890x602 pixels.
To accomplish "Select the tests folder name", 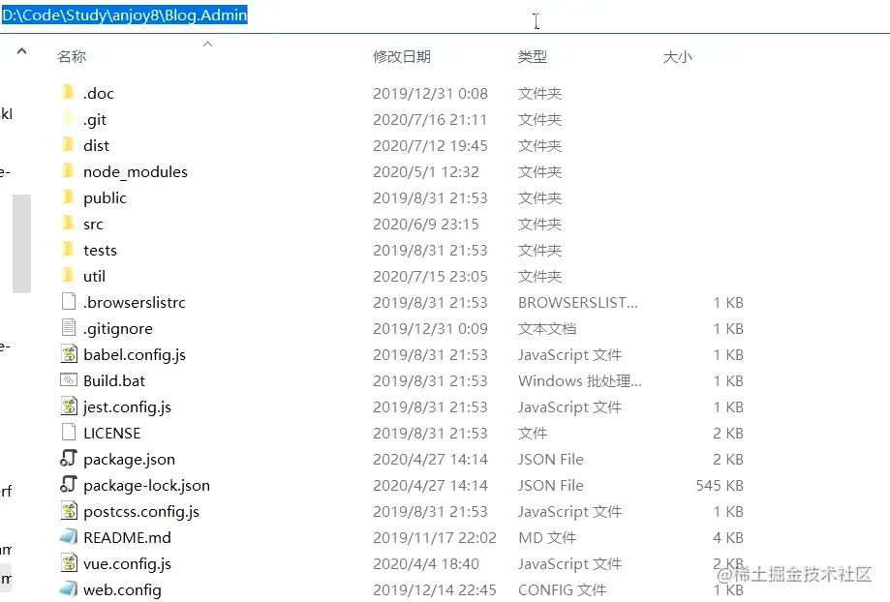I will click(x=100, y=251).
